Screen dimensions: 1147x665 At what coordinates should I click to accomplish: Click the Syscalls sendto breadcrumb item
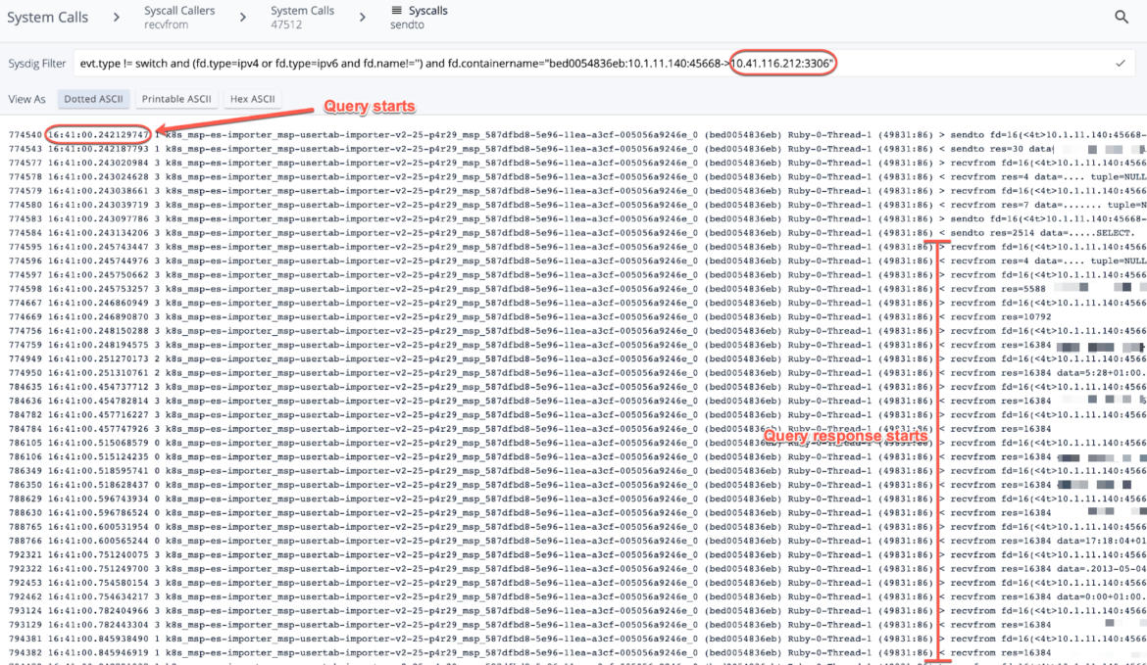[x=427, y=16]
